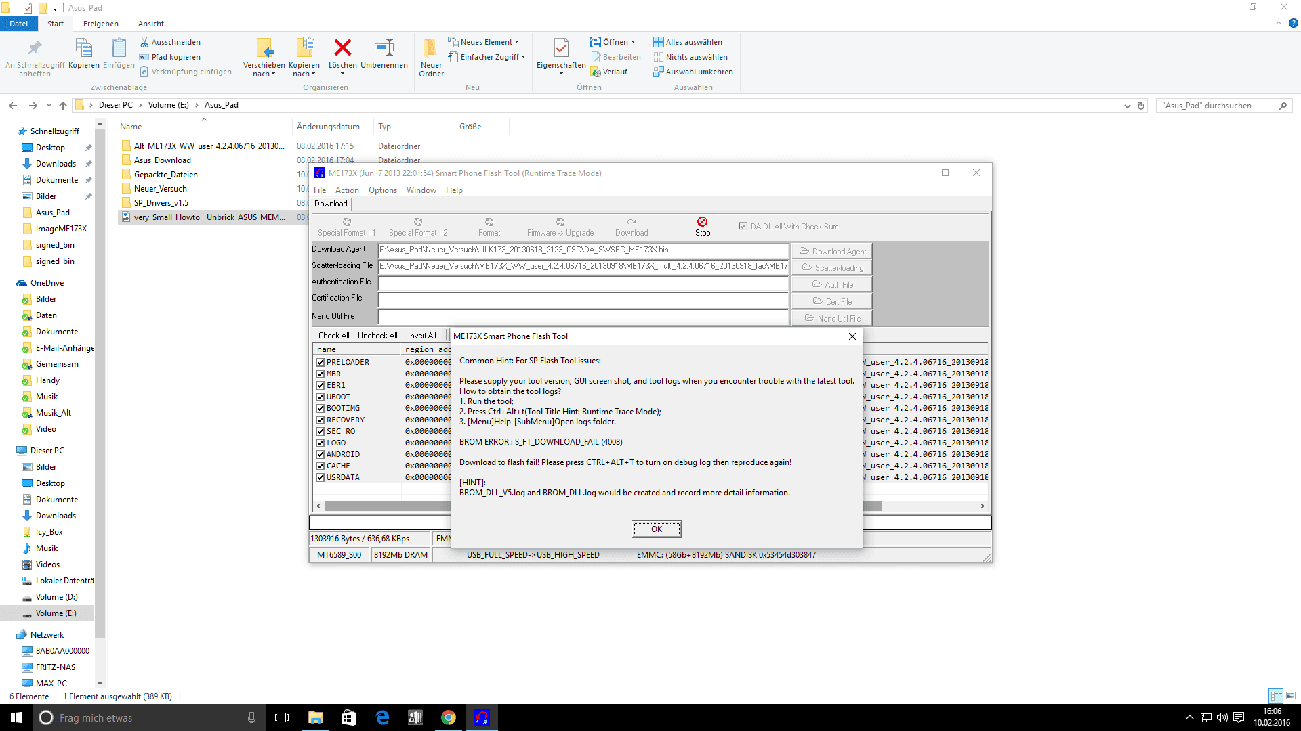1301x731 pixels.
Task: Switch Explorer to large icons view
Action: tap(1291, 696)
